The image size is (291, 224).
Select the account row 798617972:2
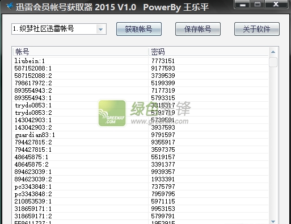pos(141,83)
